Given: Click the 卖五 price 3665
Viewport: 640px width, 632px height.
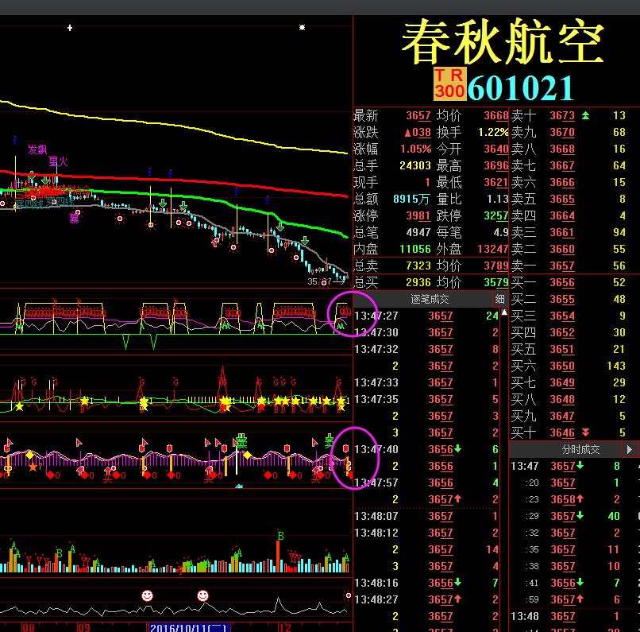Looking at the screenshot, I should (x=562, y=199).
